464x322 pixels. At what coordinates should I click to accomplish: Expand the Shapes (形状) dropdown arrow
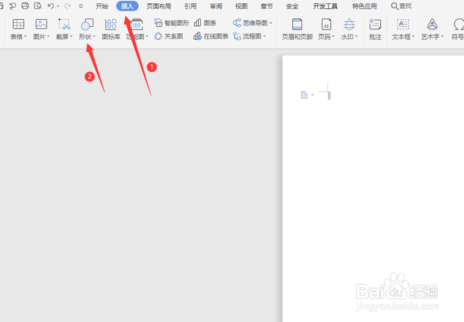(94, 36)
